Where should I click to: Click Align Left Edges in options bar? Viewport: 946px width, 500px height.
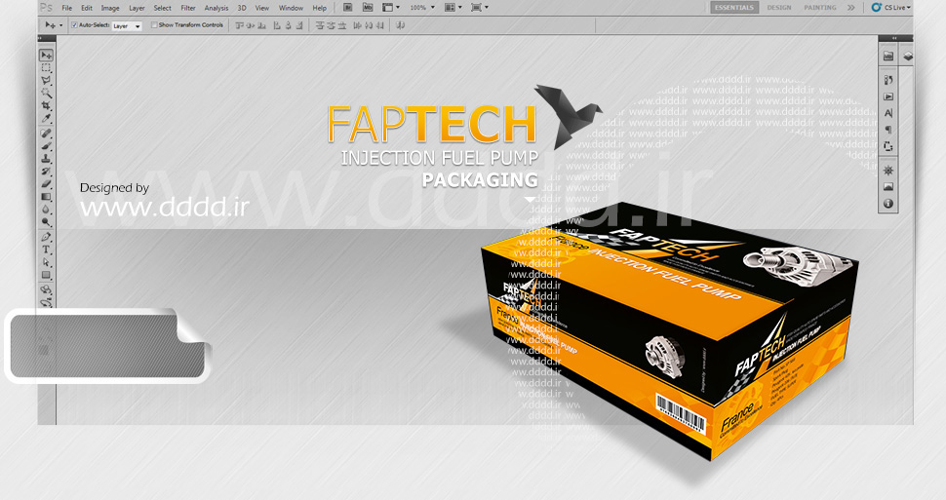[x=277, y=25]
